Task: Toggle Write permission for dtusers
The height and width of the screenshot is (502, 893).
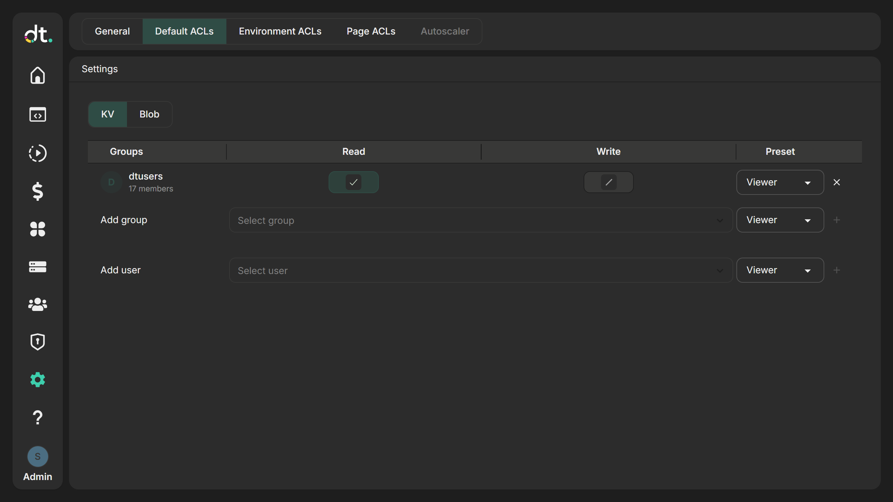Action: pyautogui.click(x=609, y=182)
